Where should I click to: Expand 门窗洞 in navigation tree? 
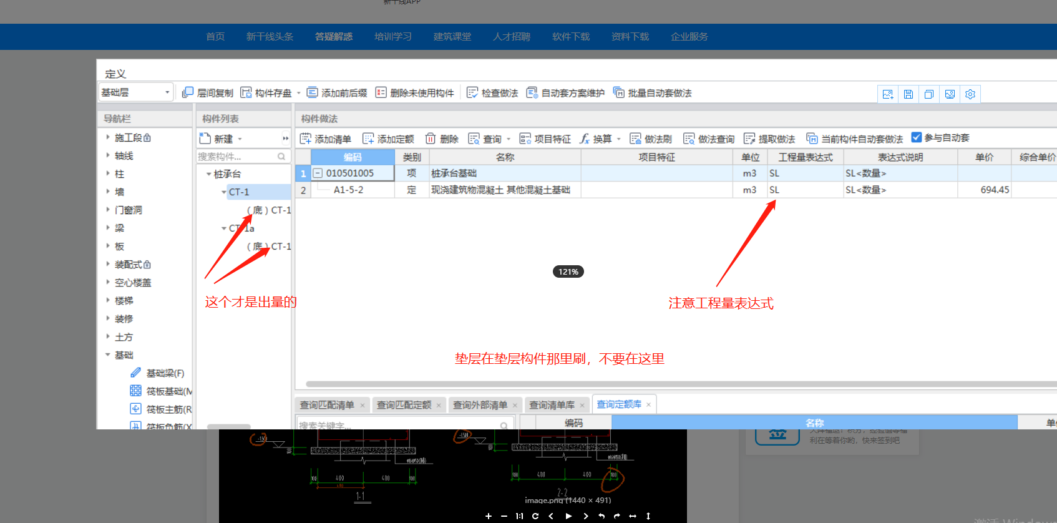(x=108, y=210)
